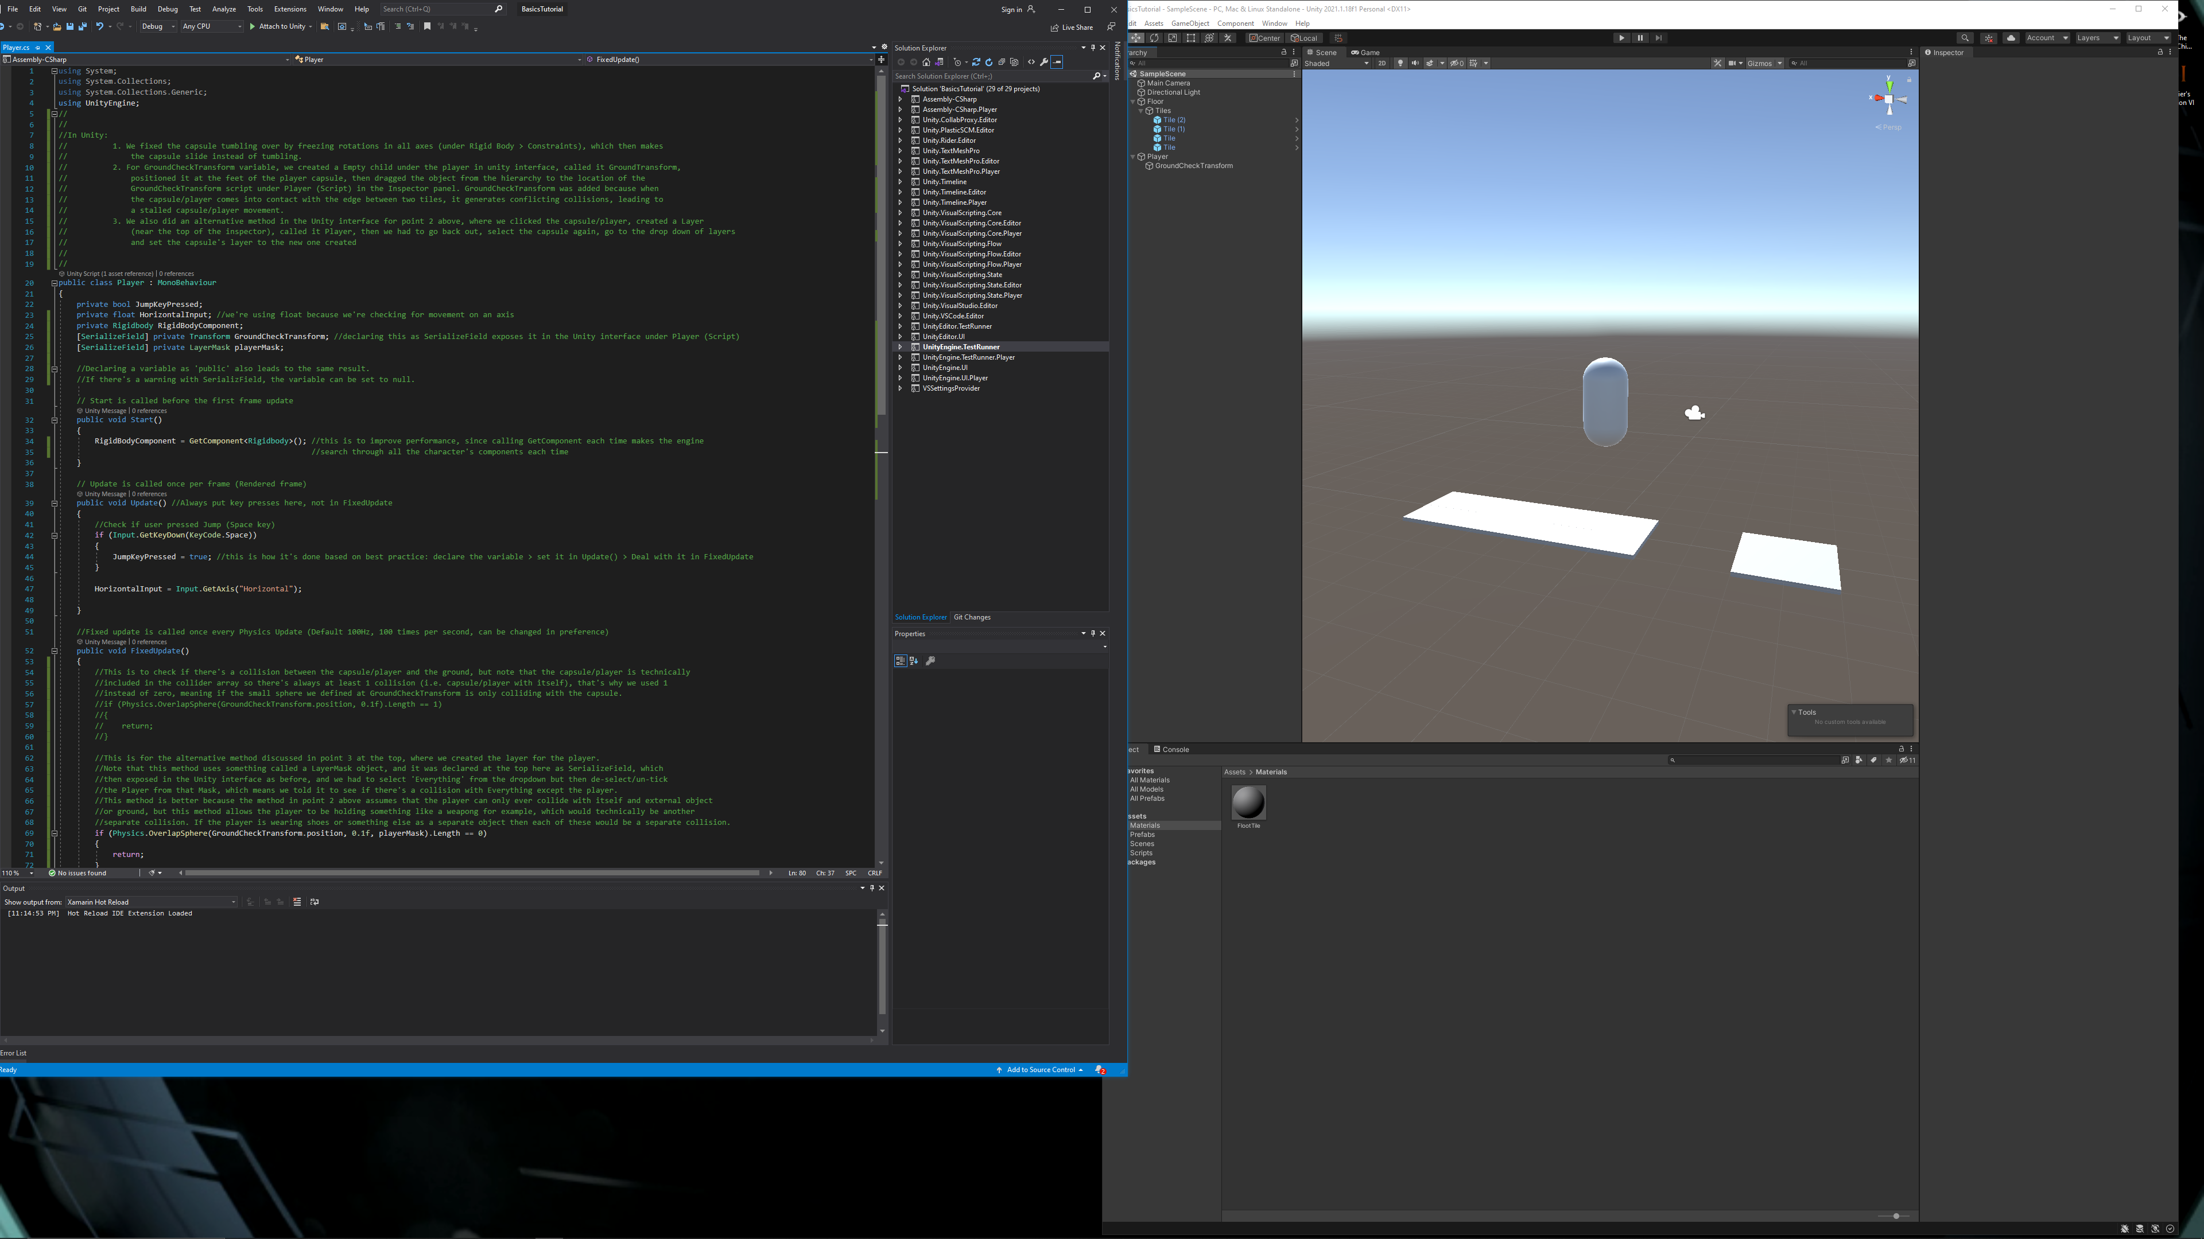Toggle scene grid visibility icon

[x=1473, y=63]
